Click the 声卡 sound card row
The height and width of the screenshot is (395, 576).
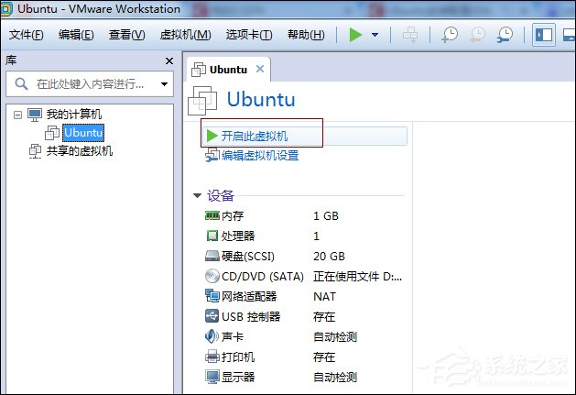tap(303, 336)
